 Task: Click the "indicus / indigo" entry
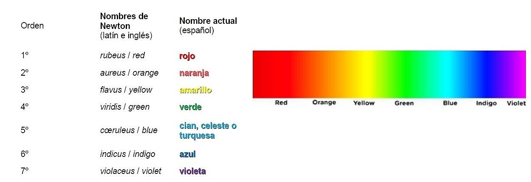pos(127,154)
